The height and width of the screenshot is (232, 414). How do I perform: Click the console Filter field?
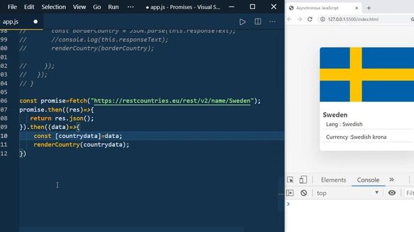click(409, 193)
